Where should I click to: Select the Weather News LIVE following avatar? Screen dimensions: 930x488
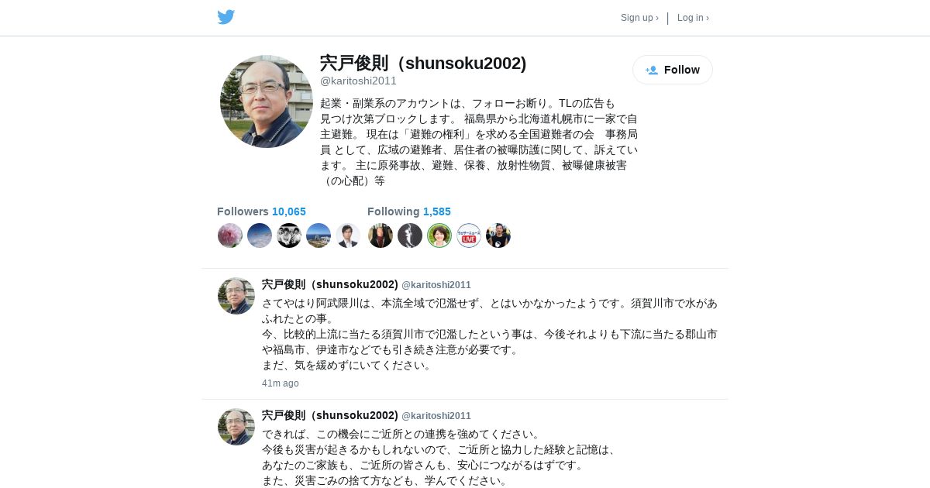point(469,235)
